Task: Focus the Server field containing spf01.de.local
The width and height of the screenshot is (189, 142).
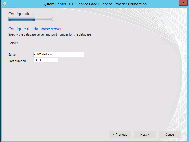Action: (58, 54)
